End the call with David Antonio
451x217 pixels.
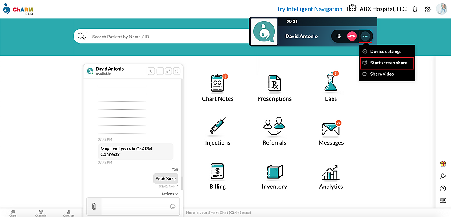click(x=352, y=36)
